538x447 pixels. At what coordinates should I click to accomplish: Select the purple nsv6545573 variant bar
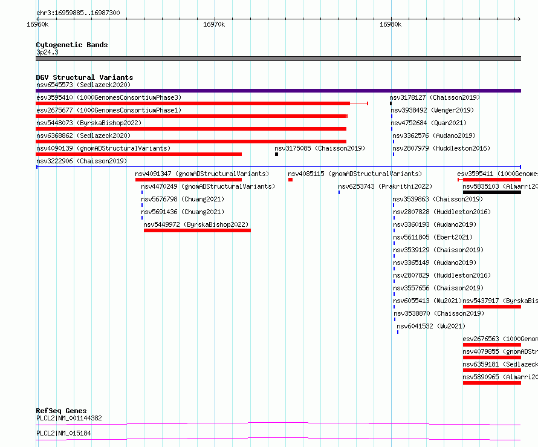coord(278,91)
